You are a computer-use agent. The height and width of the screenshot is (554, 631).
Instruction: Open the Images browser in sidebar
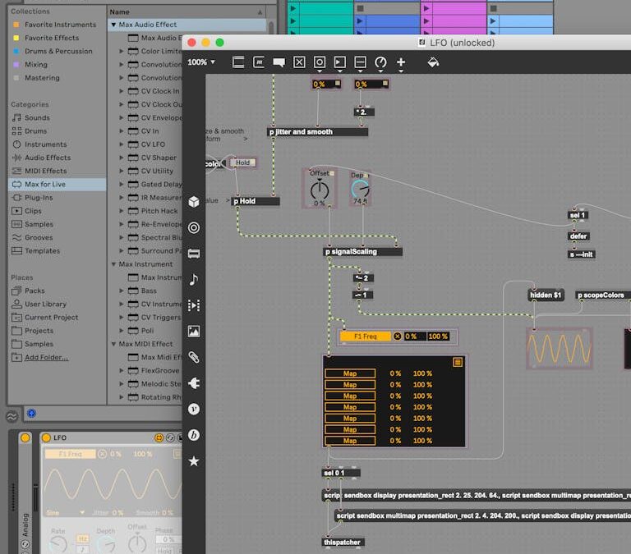[194, 332]
